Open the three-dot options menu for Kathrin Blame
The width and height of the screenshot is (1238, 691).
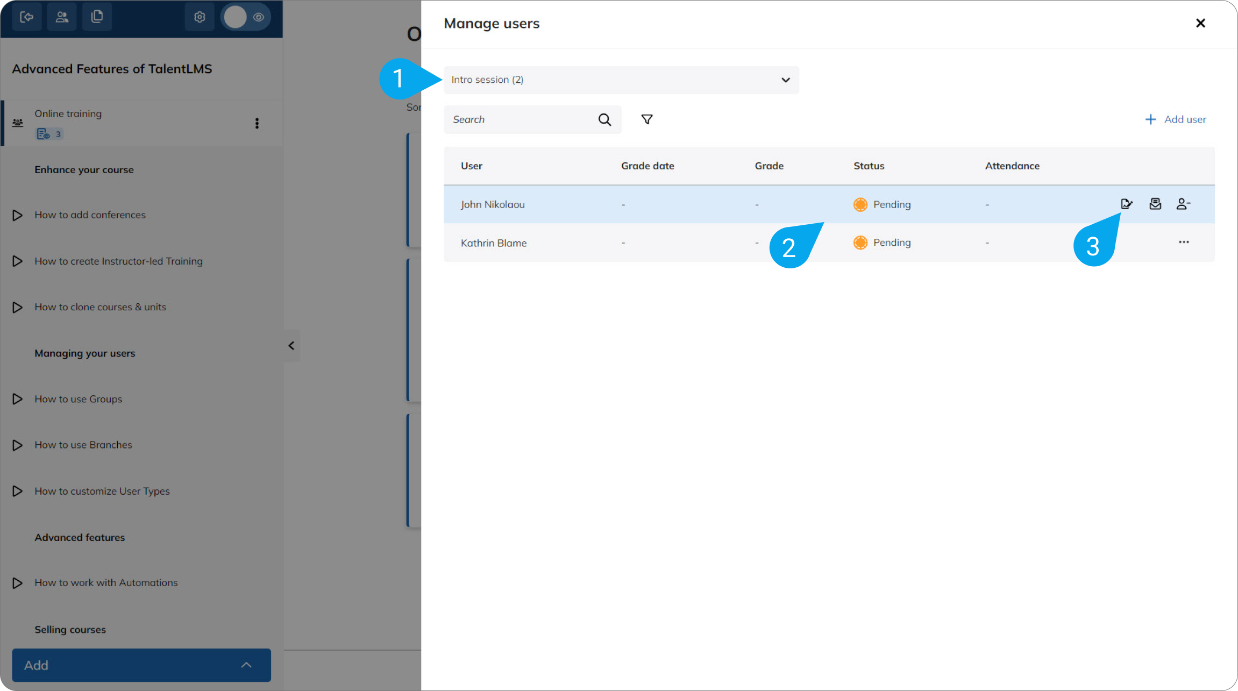(x=1184, y=242)
